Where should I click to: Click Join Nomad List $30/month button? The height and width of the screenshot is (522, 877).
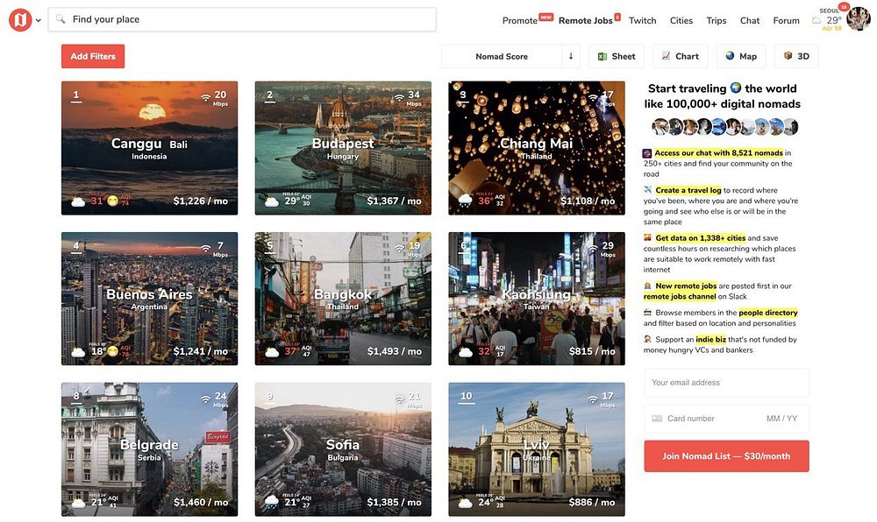coord(726,456)
